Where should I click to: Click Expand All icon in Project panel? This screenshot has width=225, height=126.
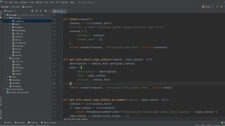[x=37, y=11]
